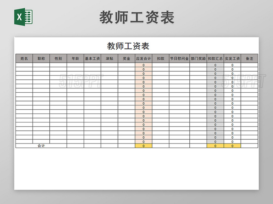Click the 合计 label in the total row
Image resolution: width=273 pixels, height=204 pixels.
pos(41,146)
